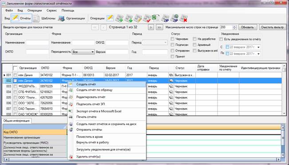
Task: Click the sign report icon with red checkmark
Action: tap(147, 18)
